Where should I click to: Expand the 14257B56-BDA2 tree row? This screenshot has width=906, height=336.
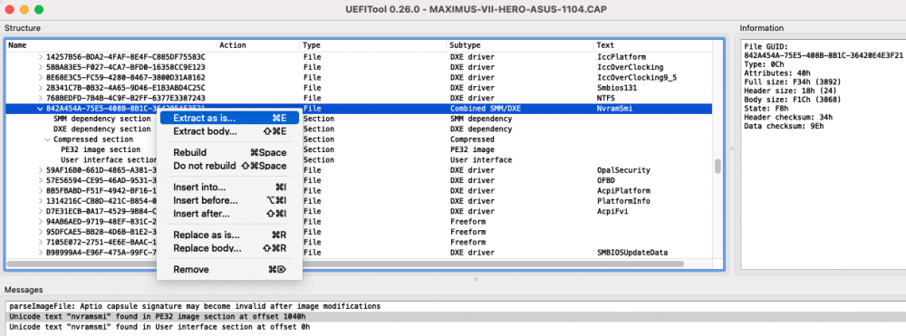41,56
